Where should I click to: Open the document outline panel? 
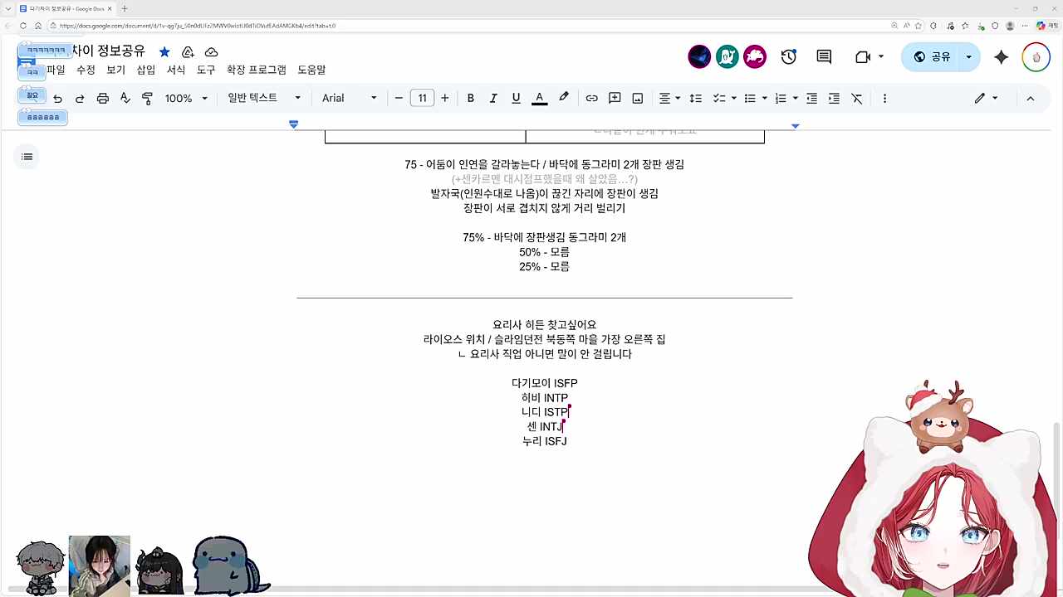click(x=27, y=157)
